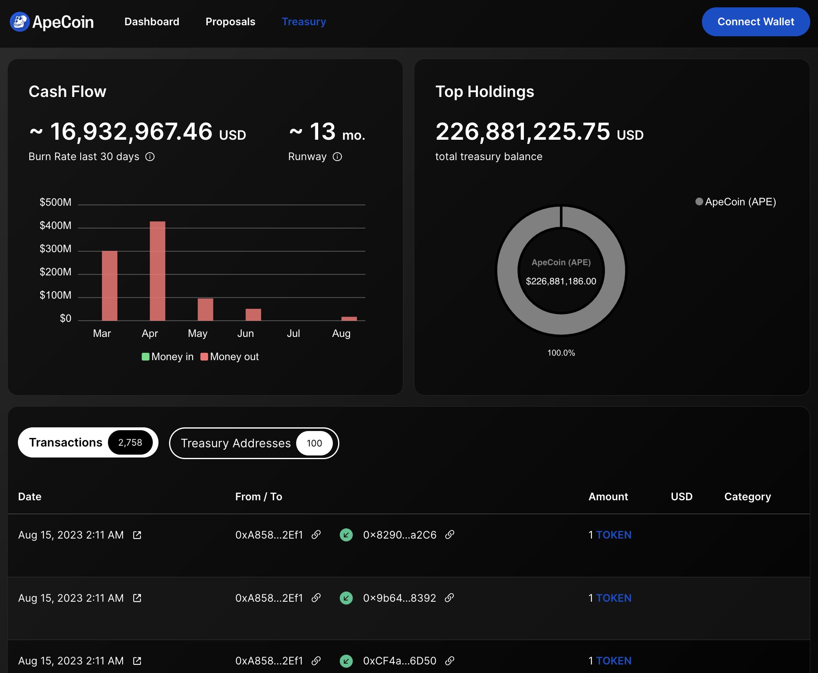Open the Burn Rate info tooltip icon
This screenshot has height=673, width=818.
[150, 156]
